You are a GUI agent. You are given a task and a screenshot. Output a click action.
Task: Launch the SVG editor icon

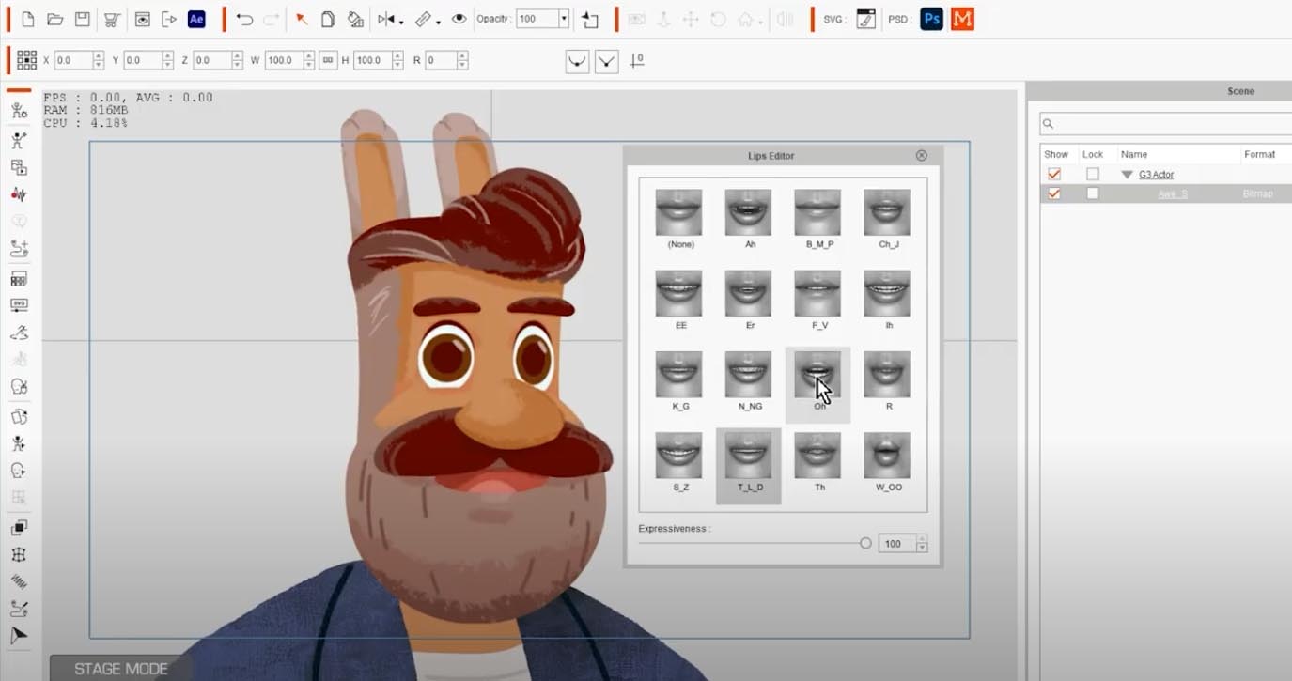[x=866, y=19]
